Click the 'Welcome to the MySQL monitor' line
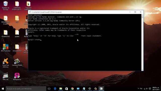This screenshot has height=91, width=161. tap(55, 17)
